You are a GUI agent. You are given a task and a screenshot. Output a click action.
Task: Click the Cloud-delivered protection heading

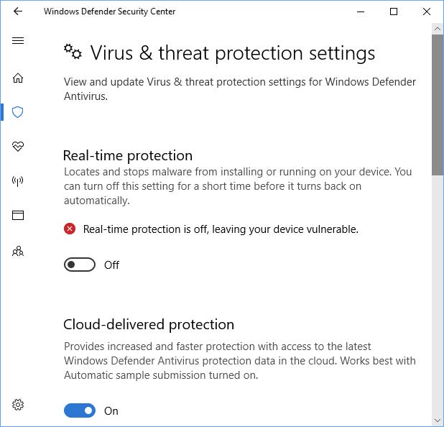149,325
